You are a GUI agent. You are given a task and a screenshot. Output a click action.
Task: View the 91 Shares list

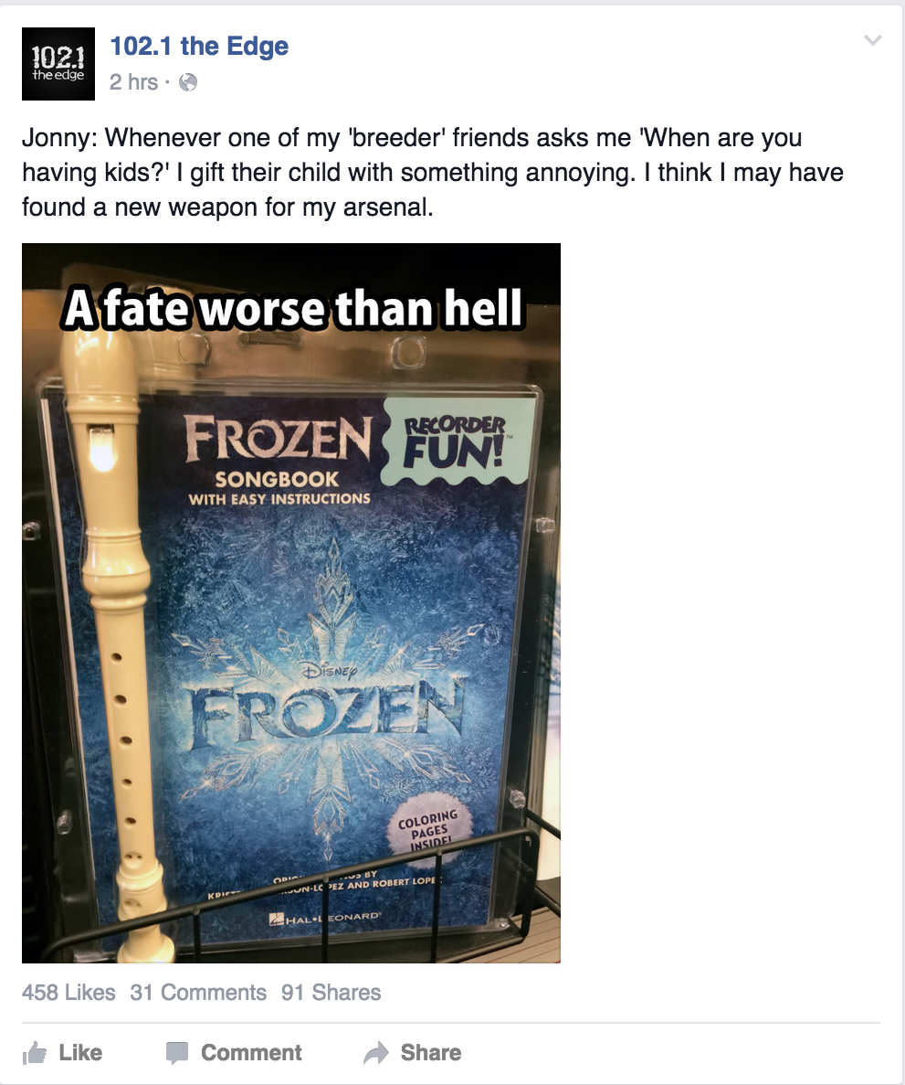click(x=331, y=993)
